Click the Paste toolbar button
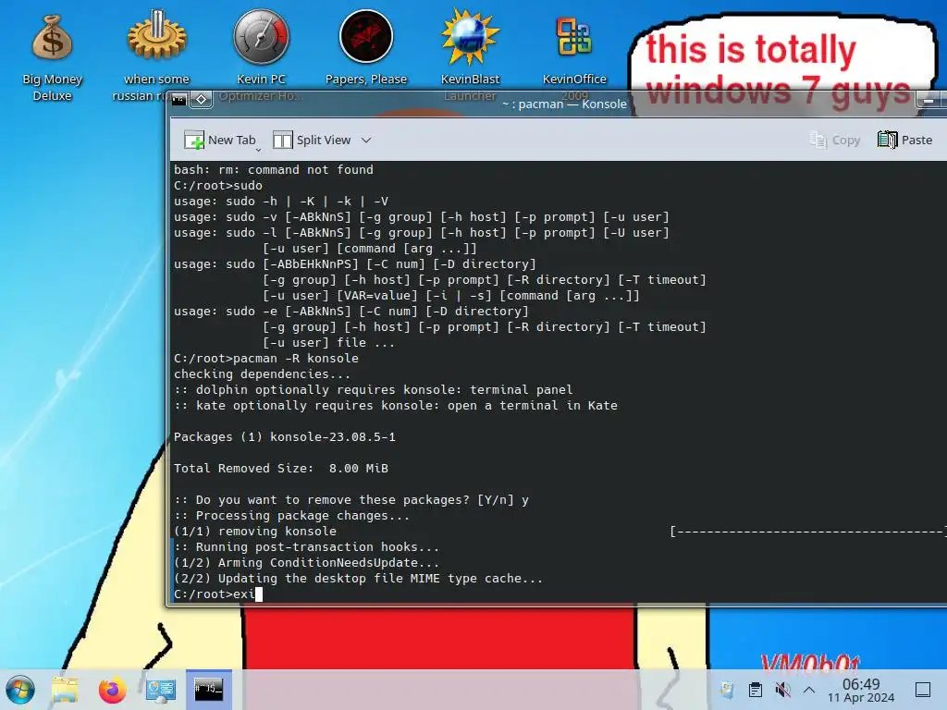 [904, 141]
